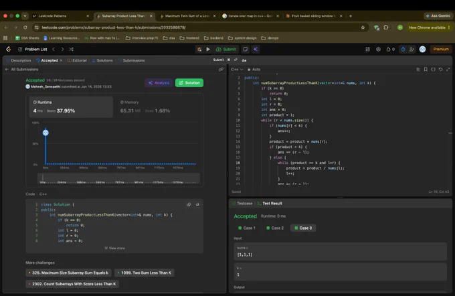Open the DSA Sheets bookmark

[27, 38]
